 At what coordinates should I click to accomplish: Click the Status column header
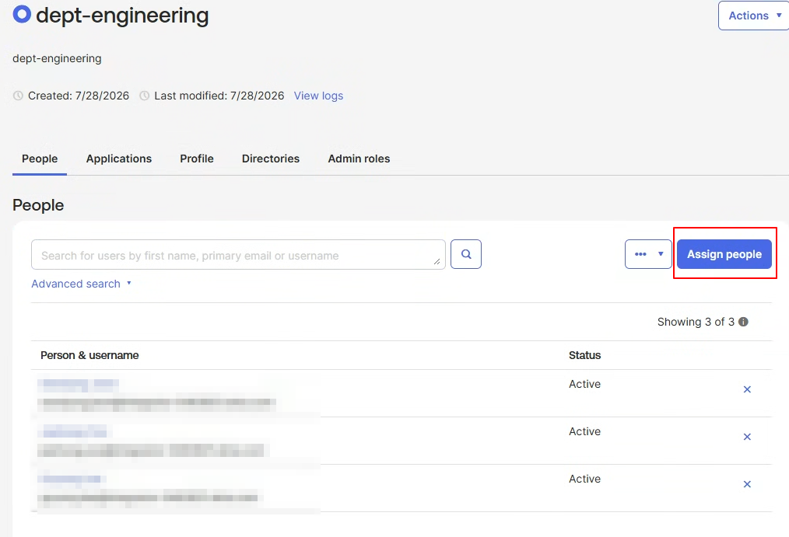pos(584,355)
